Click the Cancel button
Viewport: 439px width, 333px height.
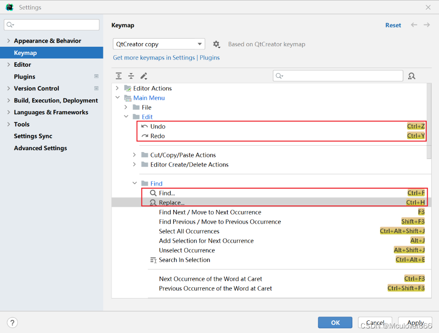[x=375, y=323]
